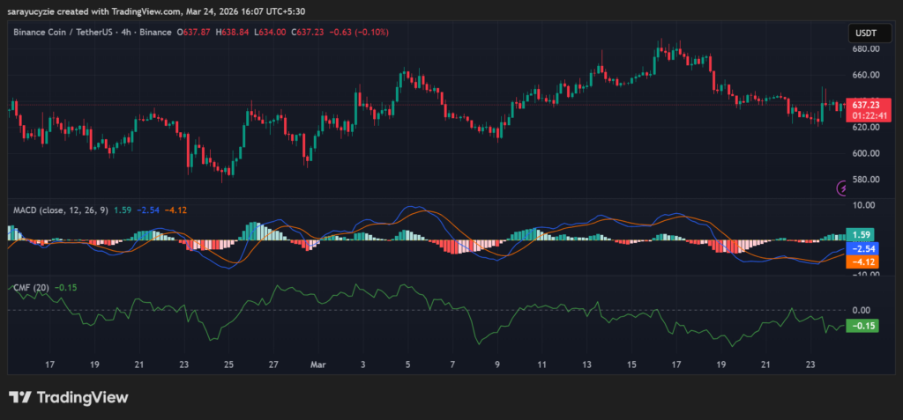This screenshot has height=420, width=903.
Task: Click the orange -4.12 signal line value tag
Action: click(x=860, y=262)
